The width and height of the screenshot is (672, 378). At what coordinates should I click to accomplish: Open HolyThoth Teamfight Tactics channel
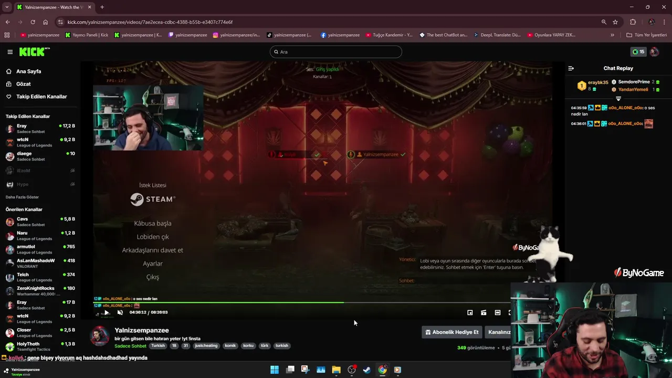click(x=40, y=346)
